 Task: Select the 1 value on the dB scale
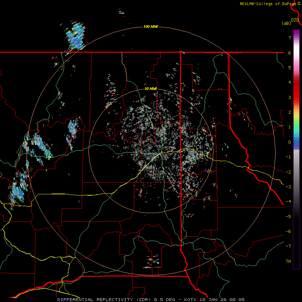(x=290, y=127)
